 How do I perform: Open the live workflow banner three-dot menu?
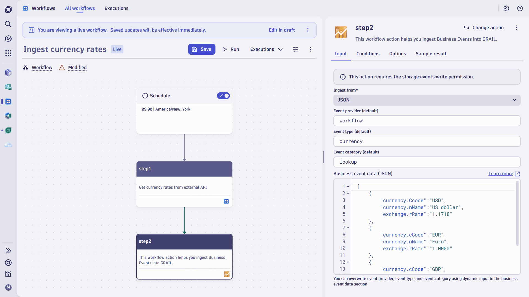point(308,30)
